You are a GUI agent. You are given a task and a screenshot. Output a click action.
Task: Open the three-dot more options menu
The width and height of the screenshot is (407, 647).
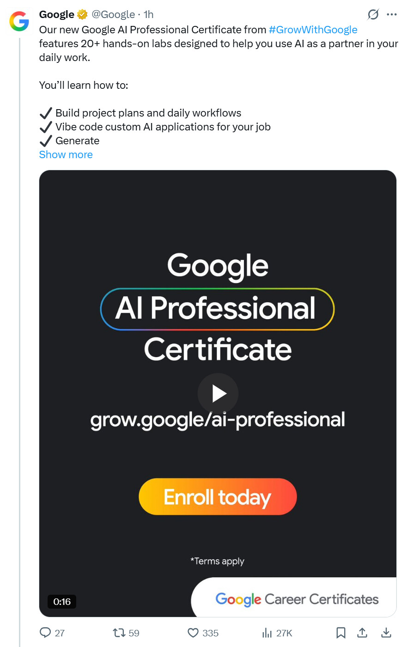point(392,15)
